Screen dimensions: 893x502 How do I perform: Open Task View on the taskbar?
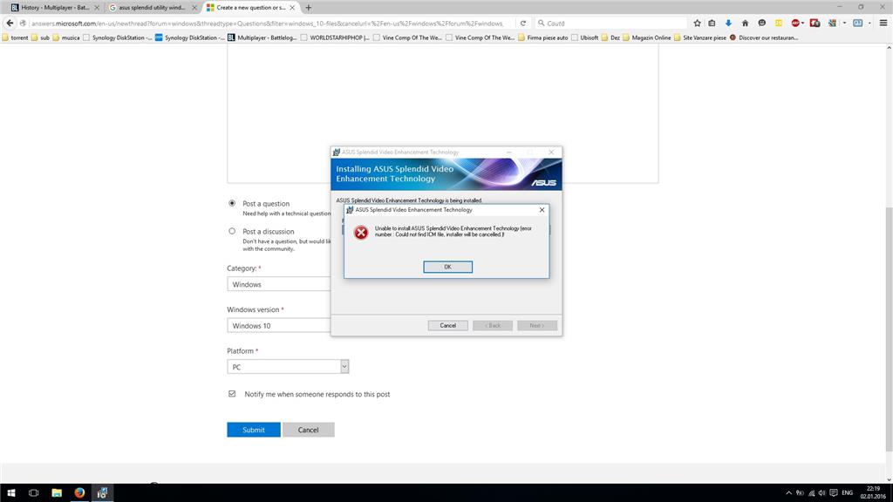pos(34,493)
